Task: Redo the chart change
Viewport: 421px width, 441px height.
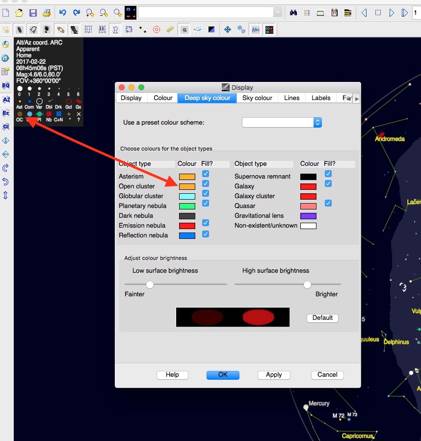Action: click(x=76, y=13)
